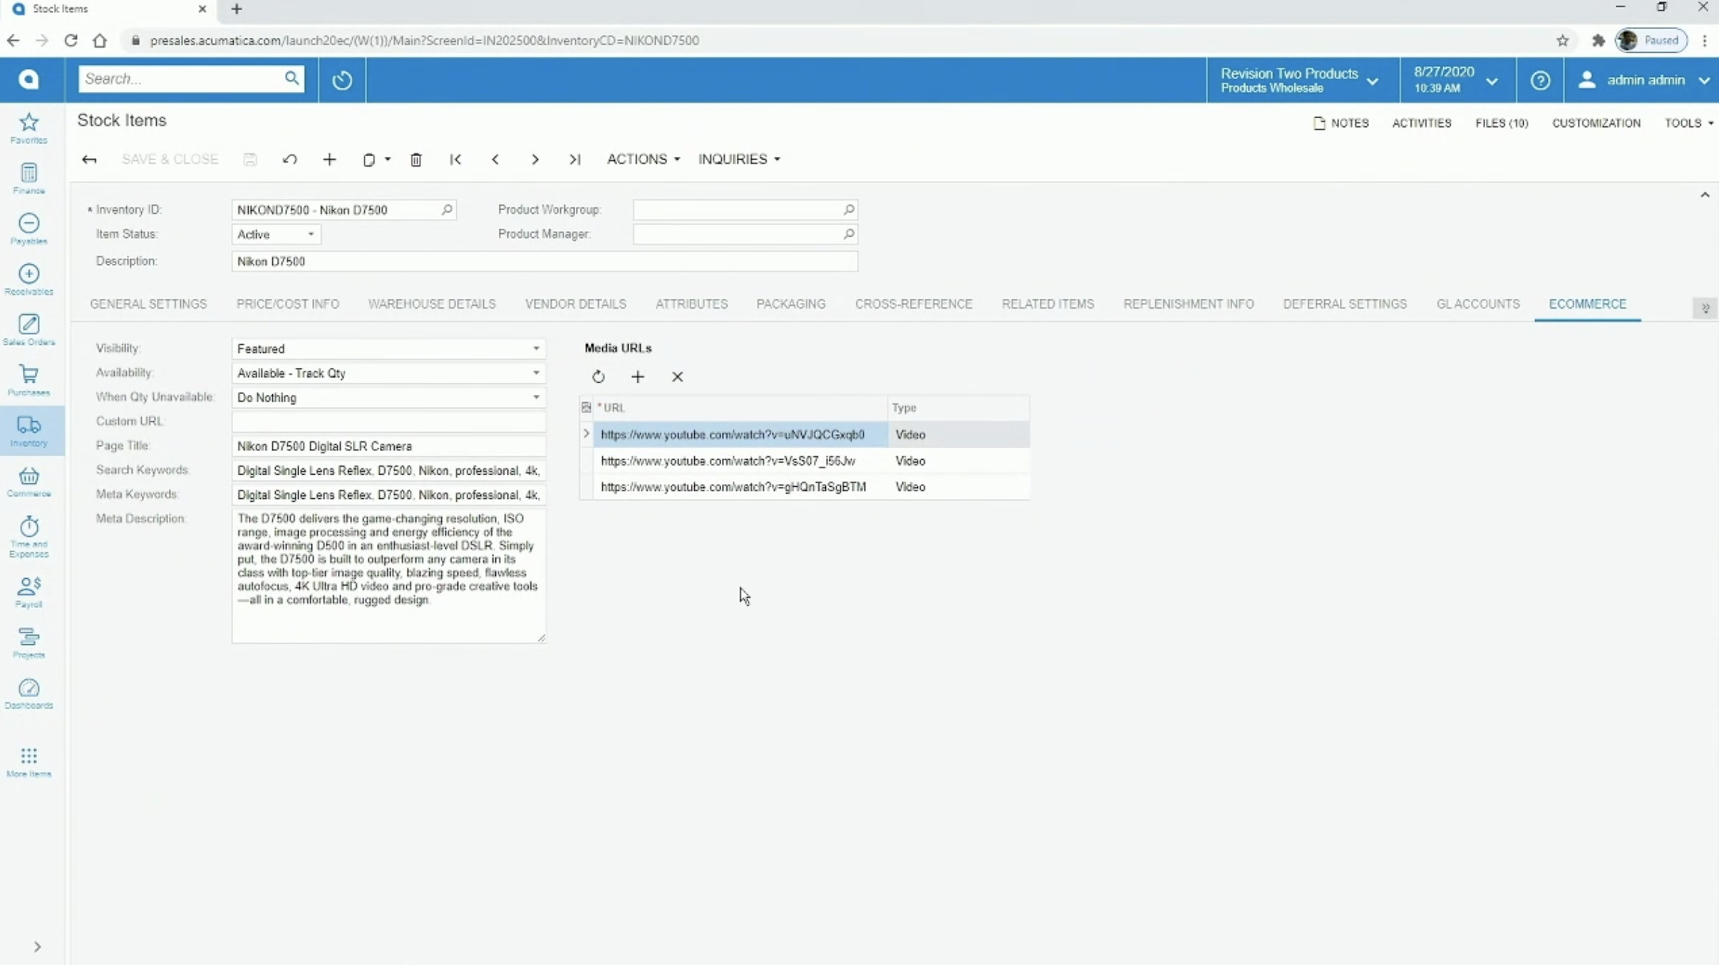Collapse the form header section
Viewport: 1719px width, 965px height.
click(1705, 195)
